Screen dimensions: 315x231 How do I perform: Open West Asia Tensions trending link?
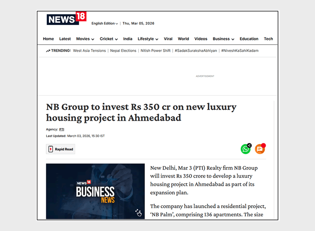pyautogui.click(x=89, y=51)
